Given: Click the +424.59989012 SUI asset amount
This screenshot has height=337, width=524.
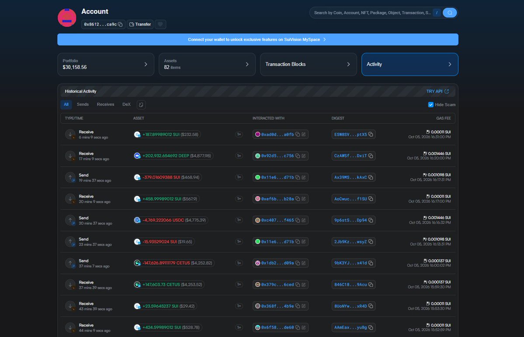Looking at the screenshot, I should (x=161, y=327).
